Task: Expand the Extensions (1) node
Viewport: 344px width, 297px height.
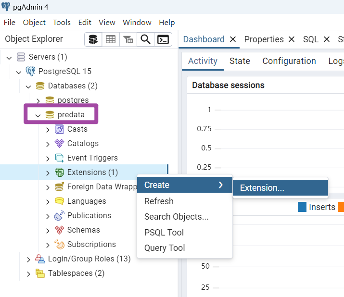Action: tap(48, 173)
